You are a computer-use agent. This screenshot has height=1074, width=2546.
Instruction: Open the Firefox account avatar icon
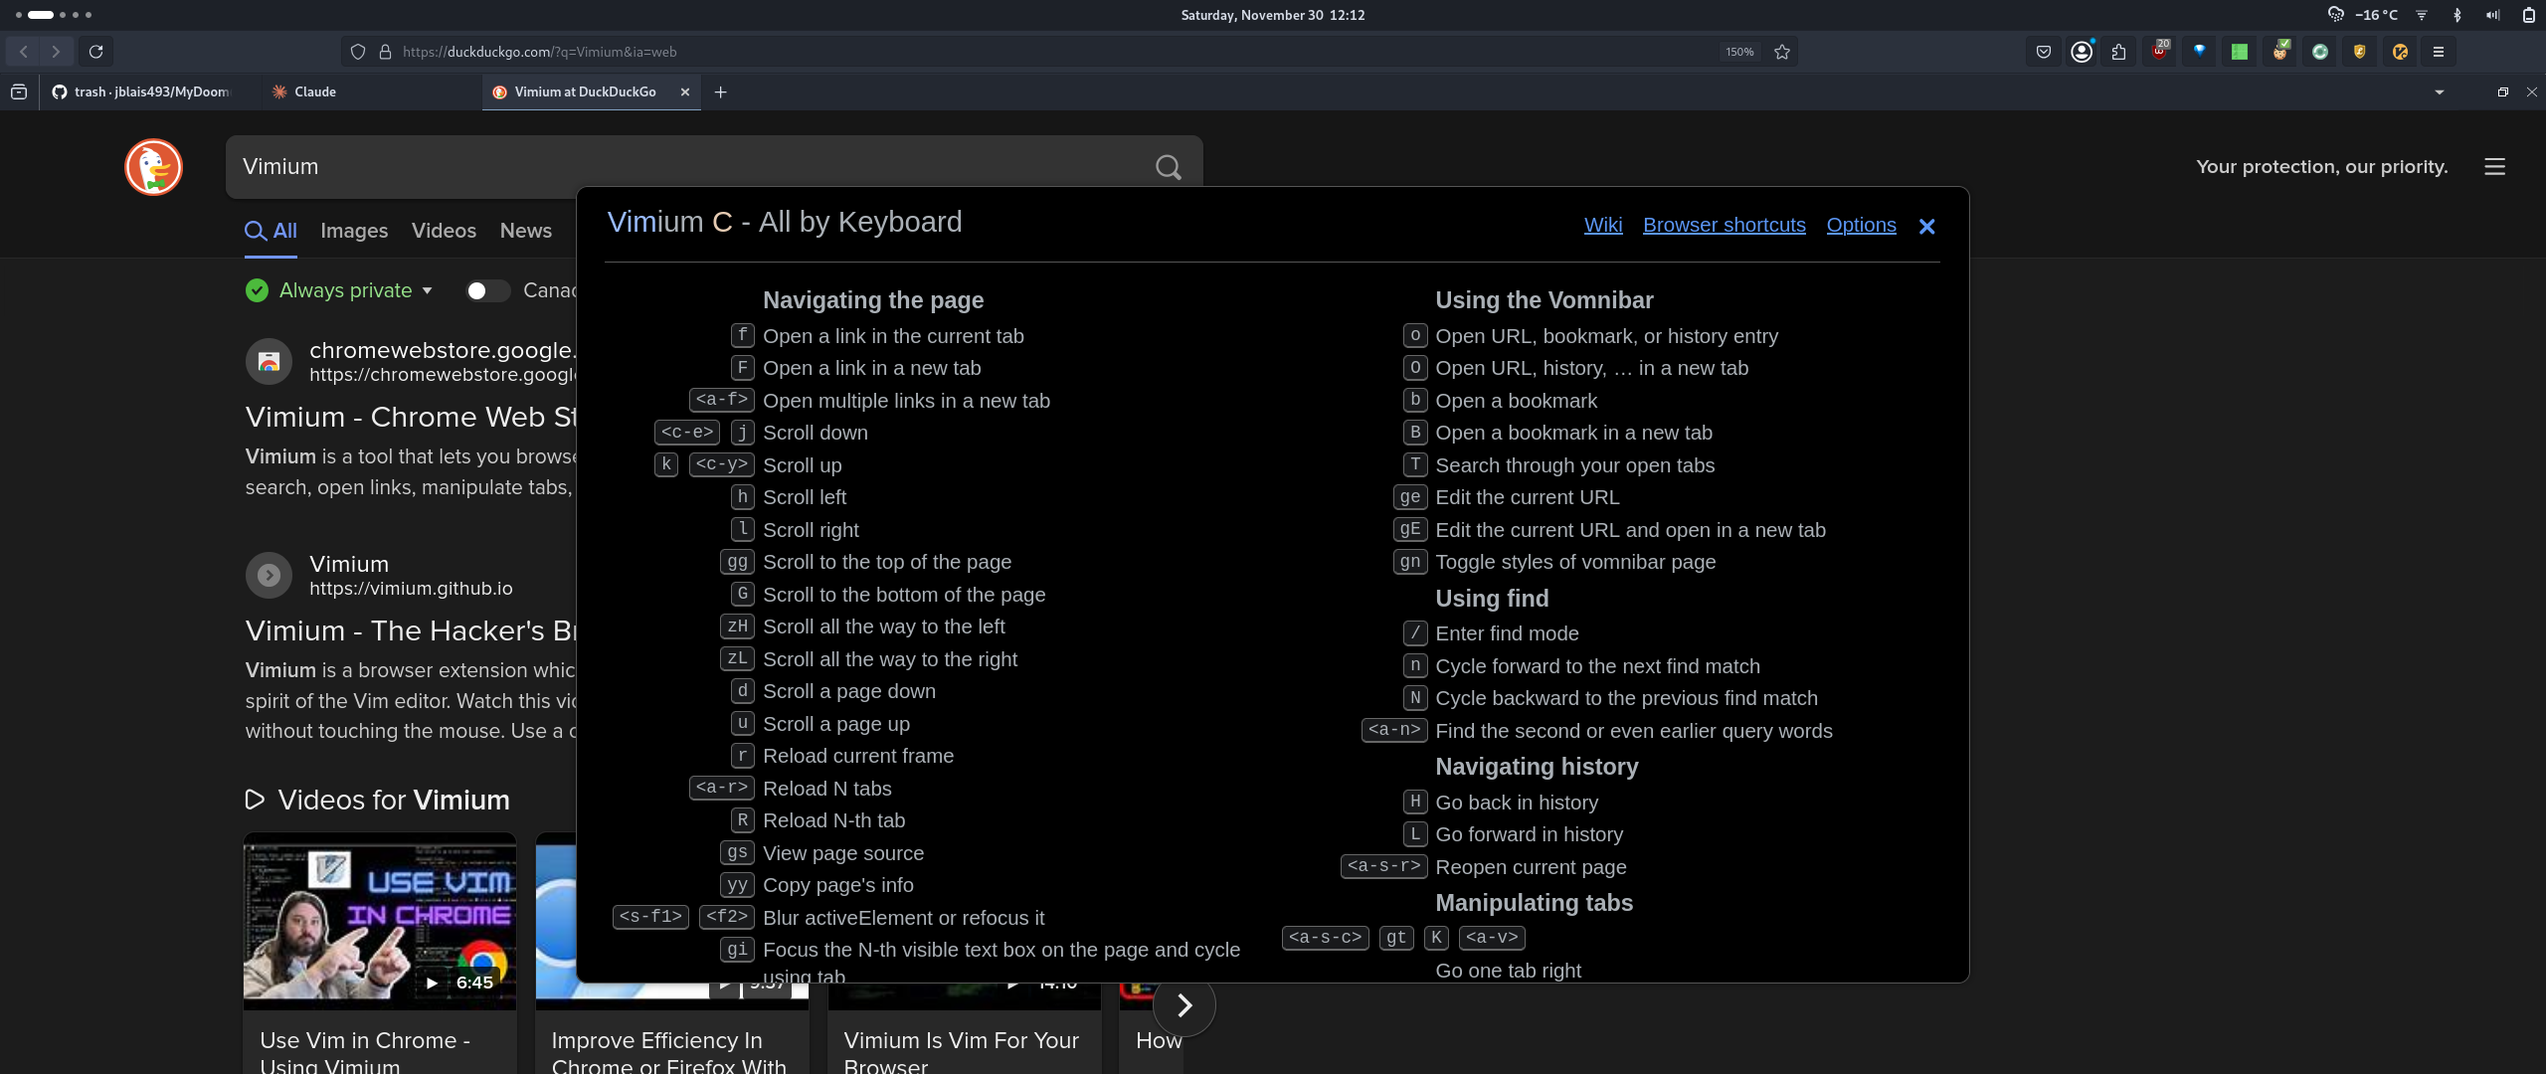click(x=2082, y=52)
